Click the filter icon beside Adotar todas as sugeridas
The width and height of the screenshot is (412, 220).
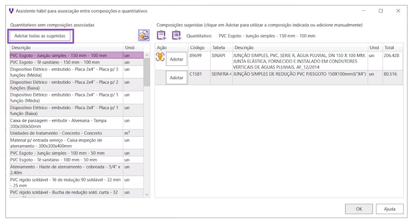click(x=144, y=35)
